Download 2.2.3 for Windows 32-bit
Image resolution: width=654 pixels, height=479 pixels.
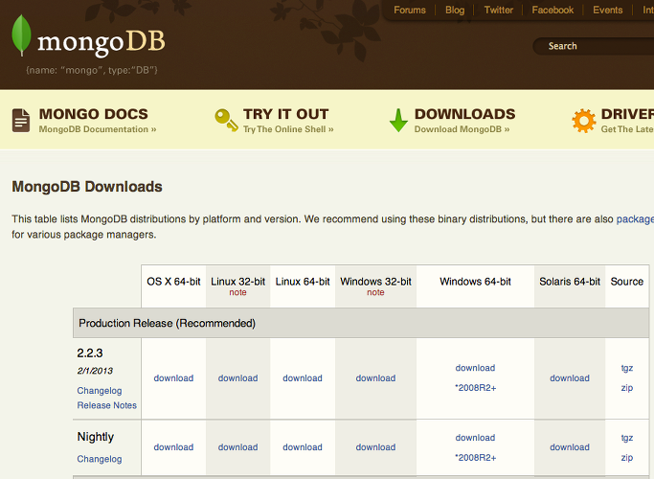click(375, 378)
